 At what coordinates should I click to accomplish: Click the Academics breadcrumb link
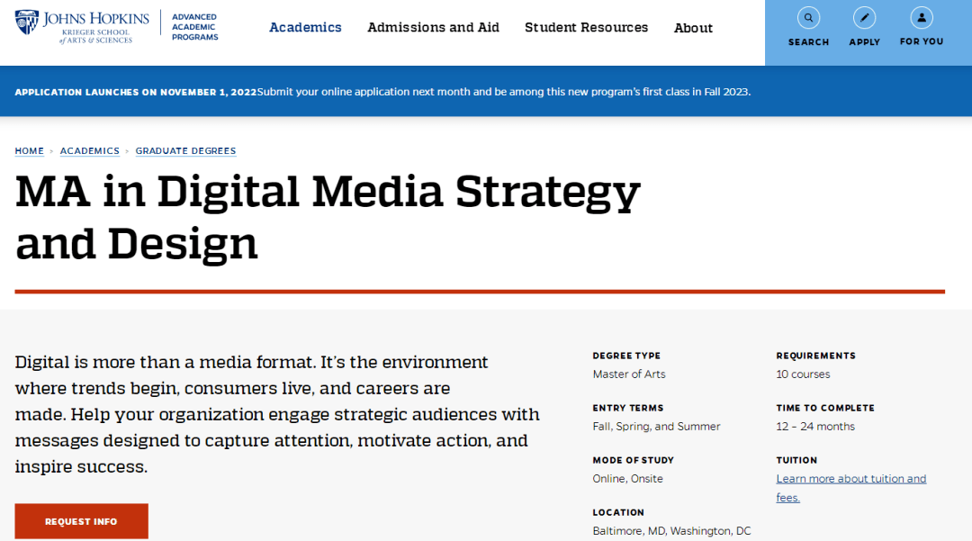coord(89,151)
